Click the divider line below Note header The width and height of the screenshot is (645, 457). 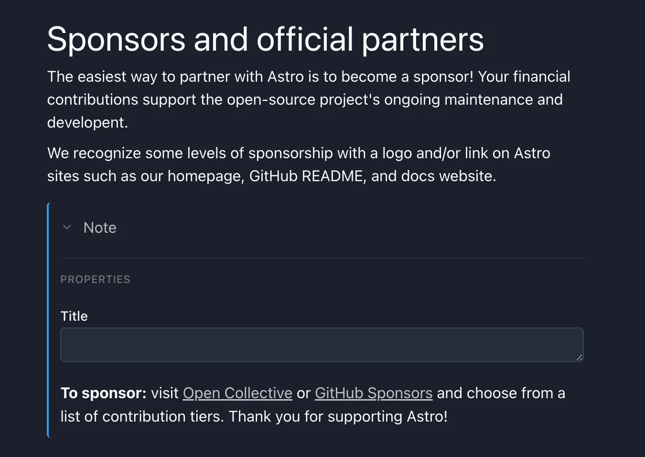click(x=322, y=258)
